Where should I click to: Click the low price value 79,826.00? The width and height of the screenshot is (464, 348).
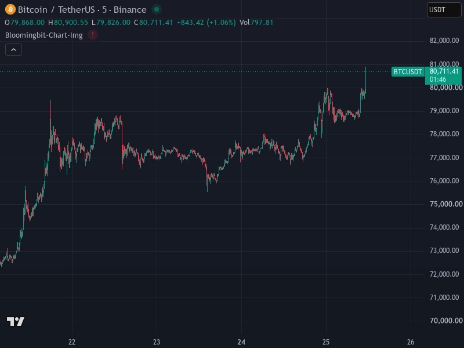tap(113, 23)
